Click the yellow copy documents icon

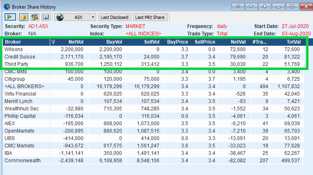point(23,17)
